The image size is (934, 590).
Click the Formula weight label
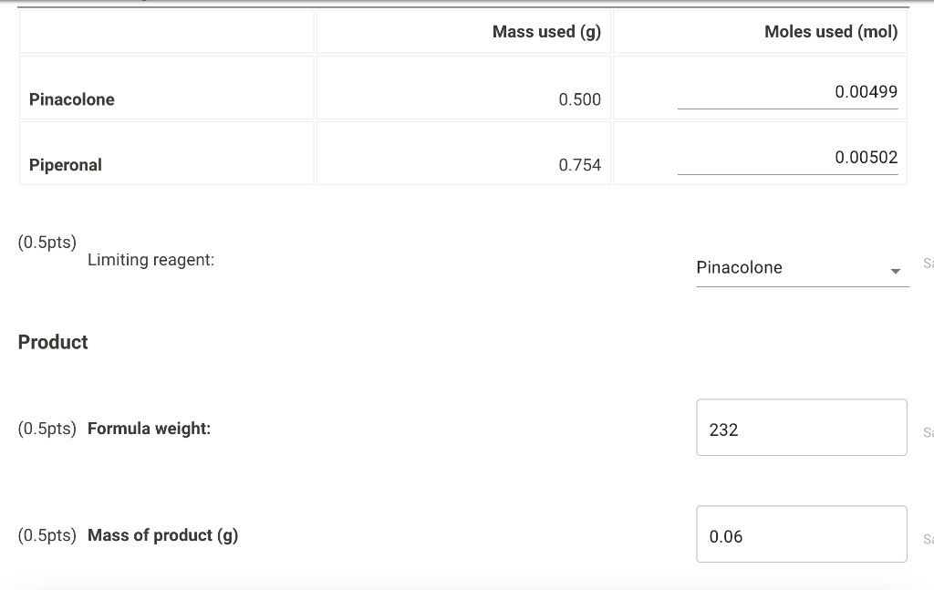coord(149,429)
